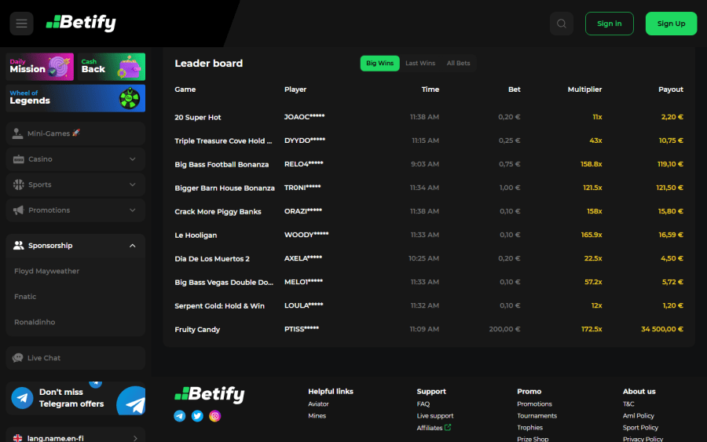Open Fnatic sponsorship

(x=25, y=297)
